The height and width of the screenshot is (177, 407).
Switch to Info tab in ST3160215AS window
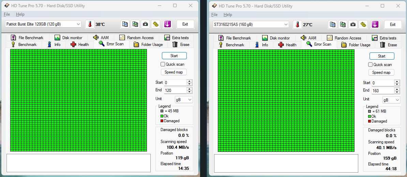coord(262,45)
